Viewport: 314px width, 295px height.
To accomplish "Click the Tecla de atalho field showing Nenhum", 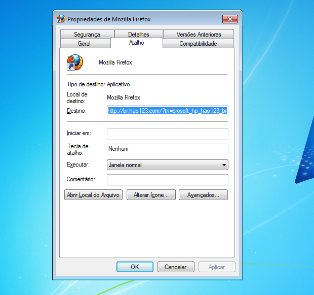I will click(168, 149).
